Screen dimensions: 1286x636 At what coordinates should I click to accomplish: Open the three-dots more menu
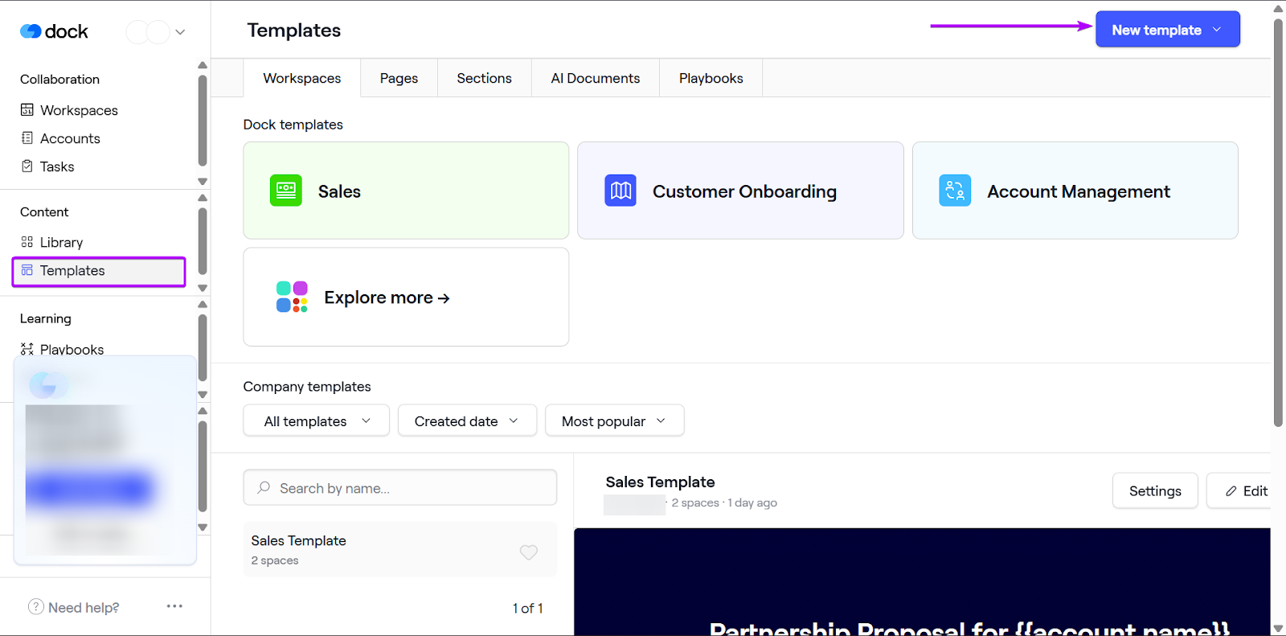coord(174,606)
